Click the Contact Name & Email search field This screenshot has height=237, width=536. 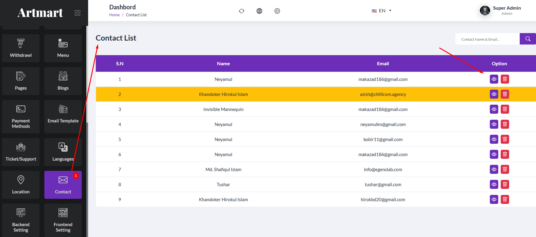tap(487, 39)
